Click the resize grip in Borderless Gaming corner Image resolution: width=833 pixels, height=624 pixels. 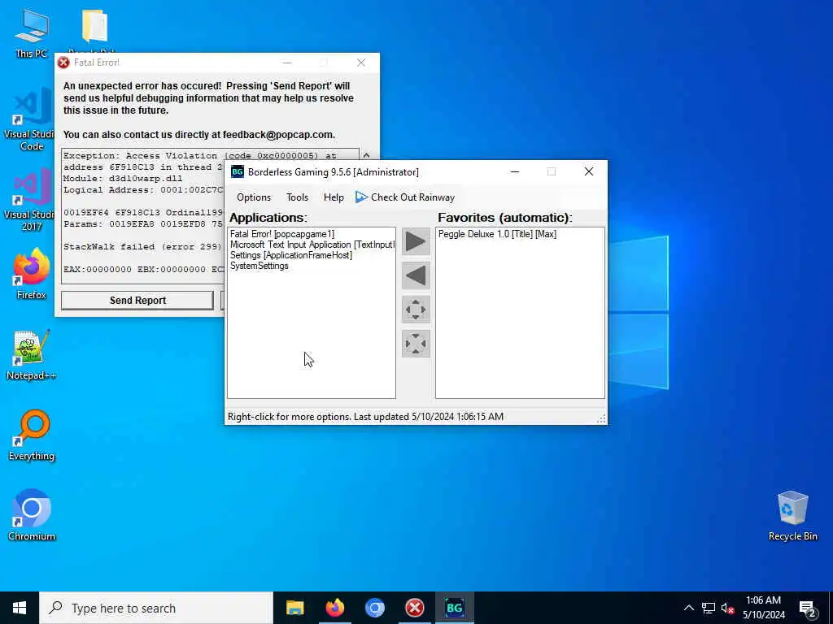point(601,419)
